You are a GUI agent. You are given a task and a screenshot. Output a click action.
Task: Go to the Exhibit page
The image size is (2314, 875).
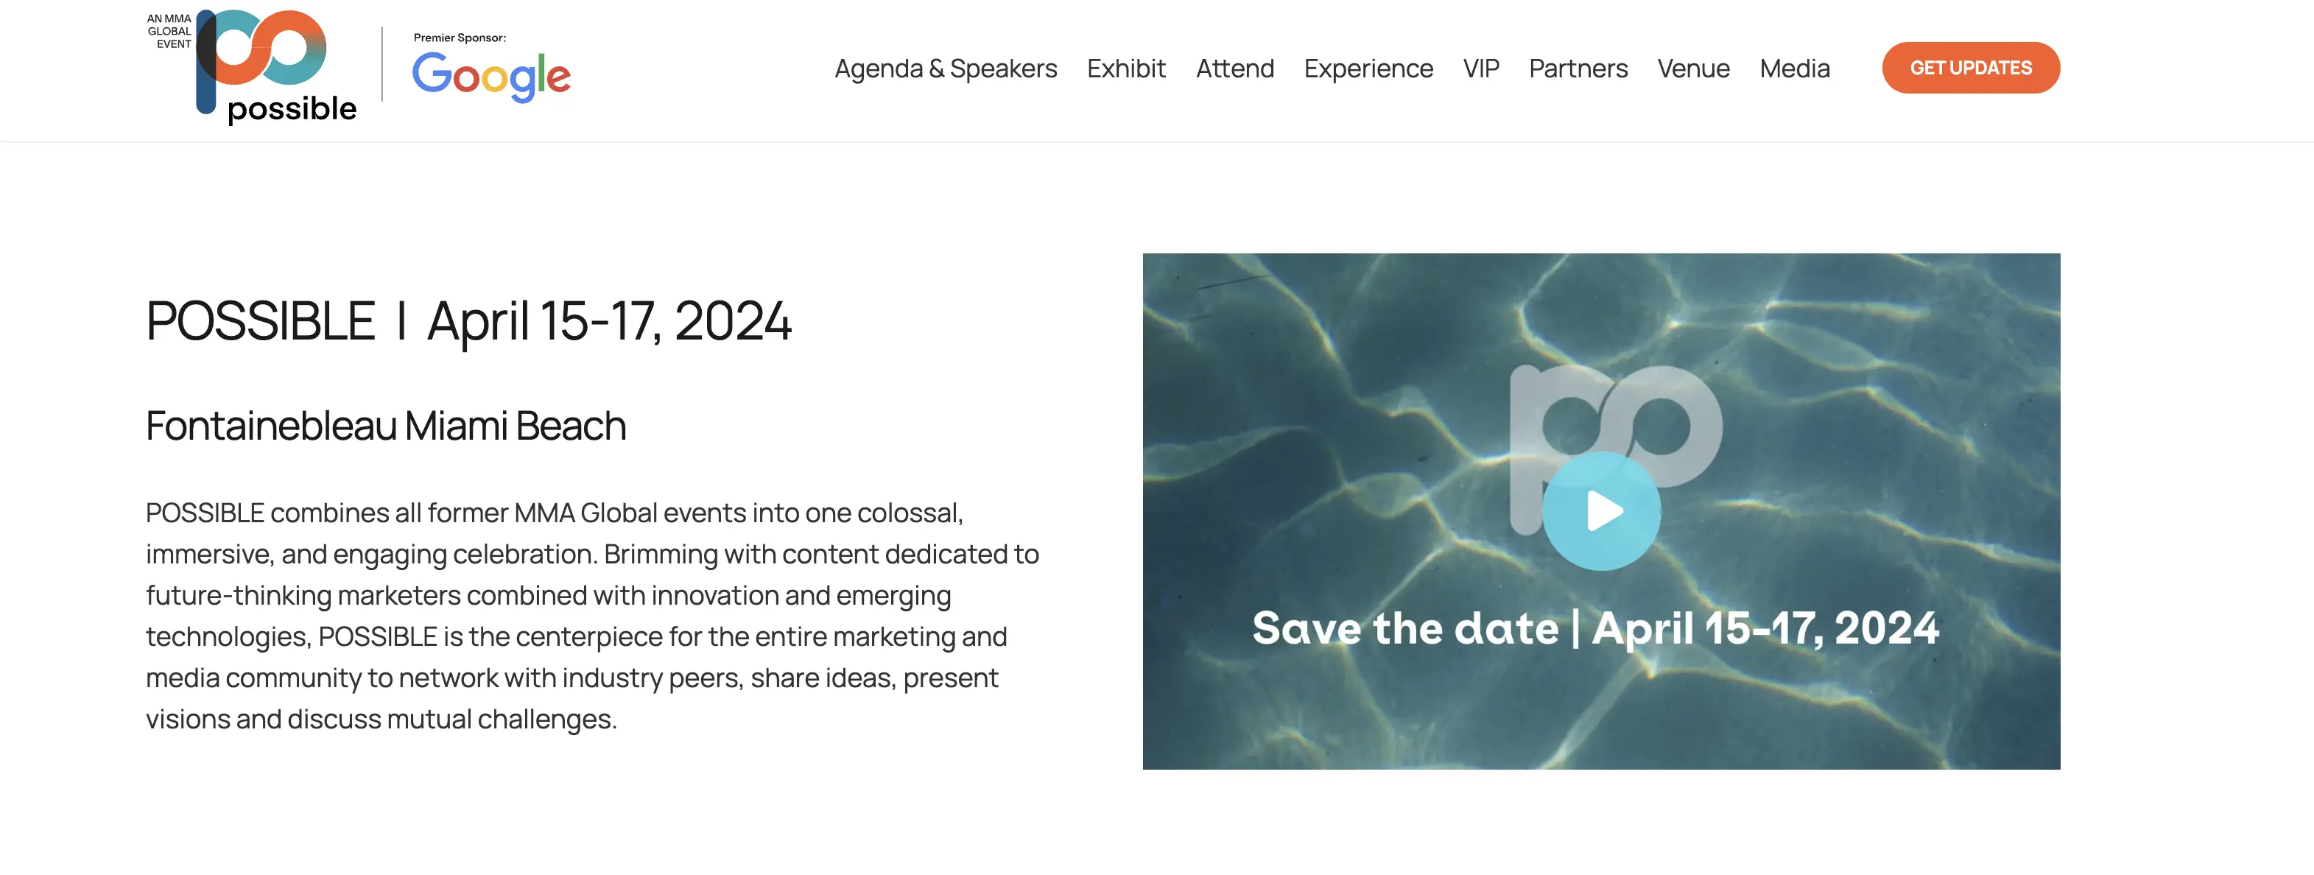click(1127, 68)
